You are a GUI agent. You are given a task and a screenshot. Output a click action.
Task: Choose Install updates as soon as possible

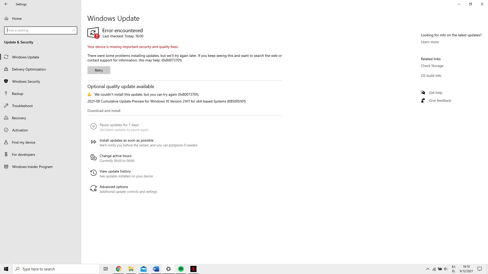pyautogui.click(x=127, y=140)
